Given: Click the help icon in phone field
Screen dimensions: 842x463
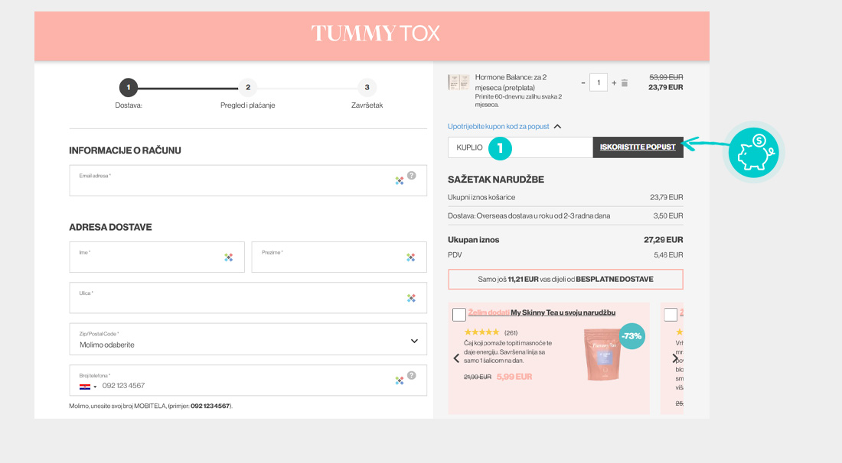Looking at the screenshot, I should tap(411, 375).
